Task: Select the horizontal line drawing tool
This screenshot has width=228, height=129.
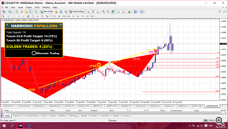Action: (19, 16)
